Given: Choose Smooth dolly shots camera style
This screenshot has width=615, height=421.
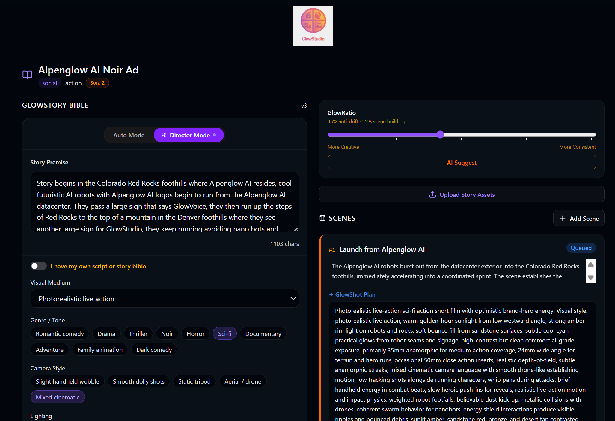Looking at the screenshot, I should (139, 381).
